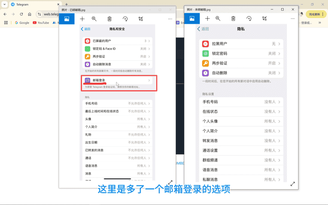The width and height of the screenshot is (328, 205).
Task: Click the 转发消息 text in right photo
Action: click(210, 141)
